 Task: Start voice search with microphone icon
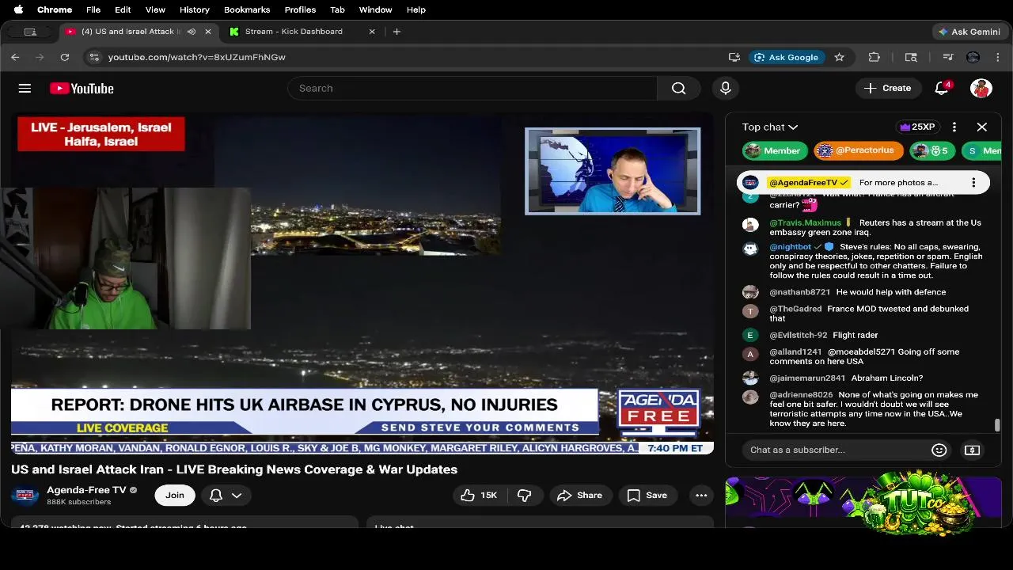point(725,89)
